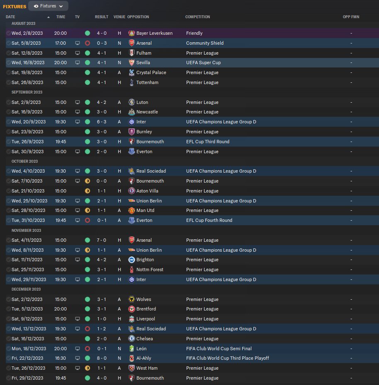
Task: Click the Liverpool club badge
Action: coord(131,319)
